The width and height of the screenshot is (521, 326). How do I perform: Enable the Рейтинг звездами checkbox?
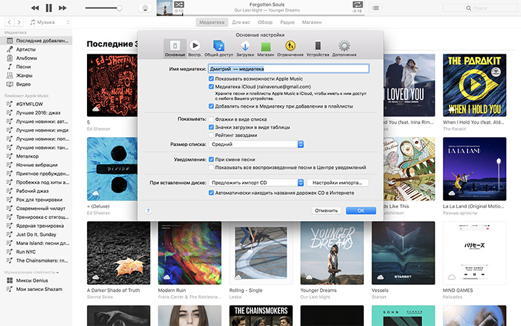(x=211, y=135)
